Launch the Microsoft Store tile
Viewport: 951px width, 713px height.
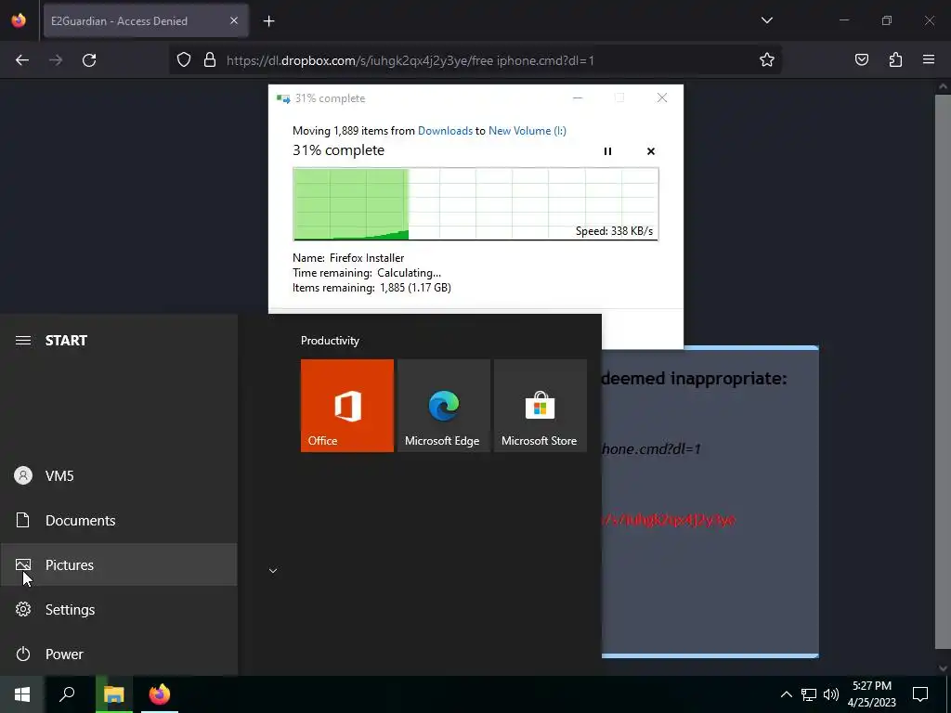(x=540, y=406)
